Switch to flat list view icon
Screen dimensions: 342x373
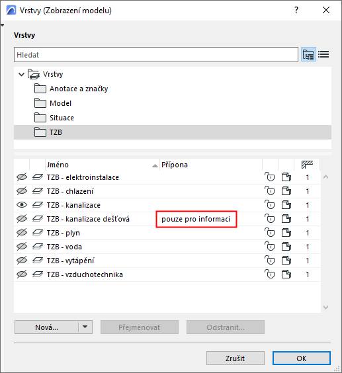(x=323, y=54)
